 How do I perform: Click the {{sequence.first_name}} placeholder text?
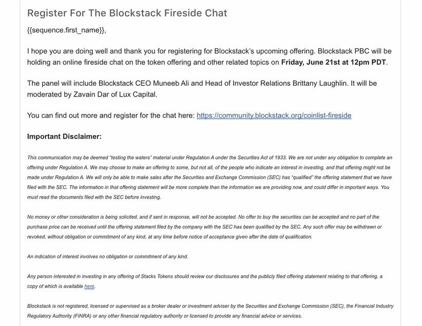[x=66, y=30]
